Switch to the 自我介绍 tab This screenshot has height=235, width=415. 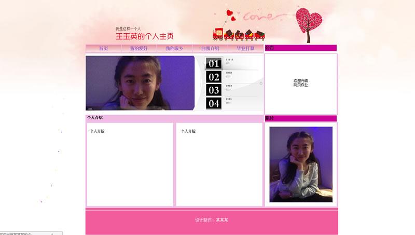210,48
